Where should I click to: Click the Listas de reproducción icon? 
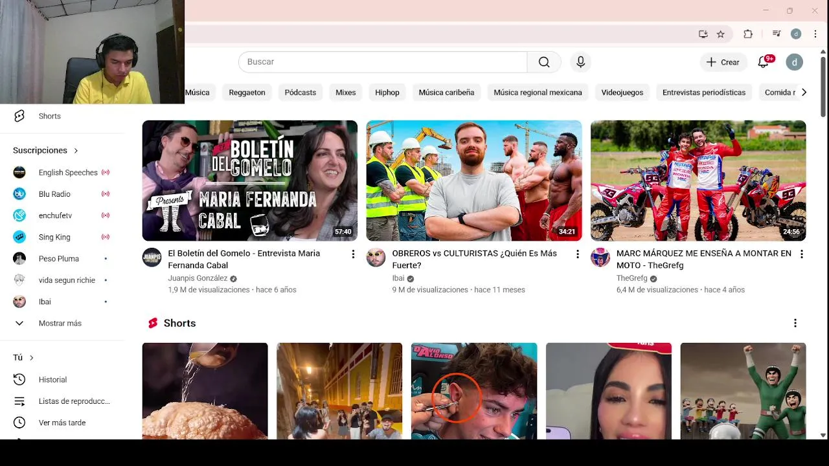[x=19, y=401]
